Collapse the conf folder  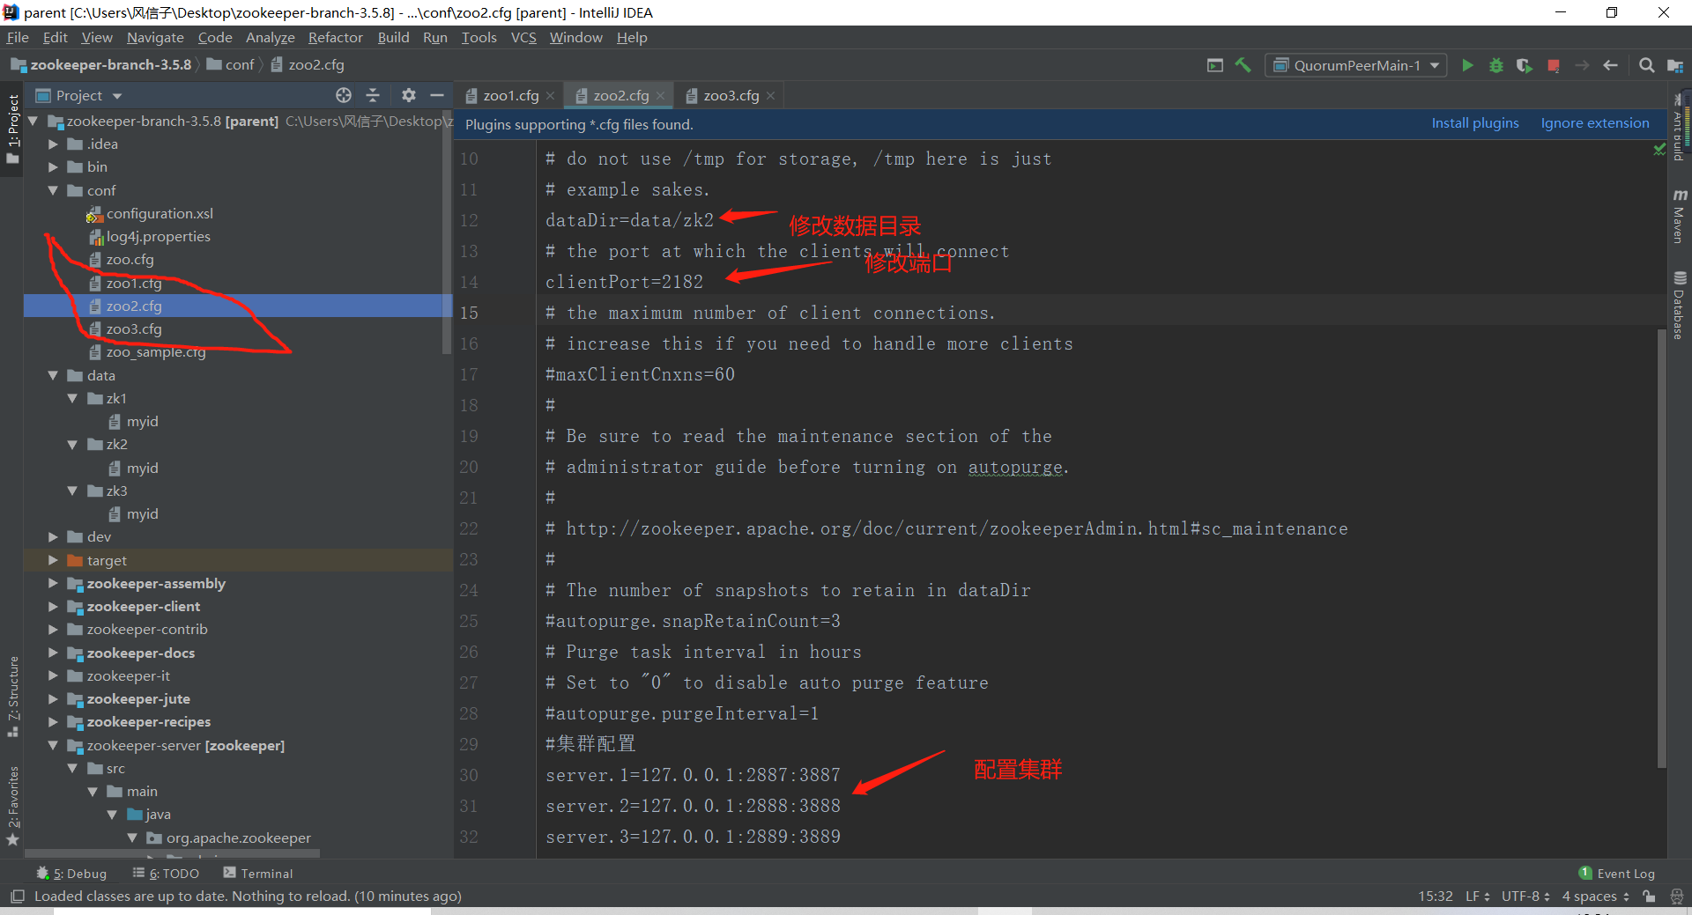click(53, 190)
